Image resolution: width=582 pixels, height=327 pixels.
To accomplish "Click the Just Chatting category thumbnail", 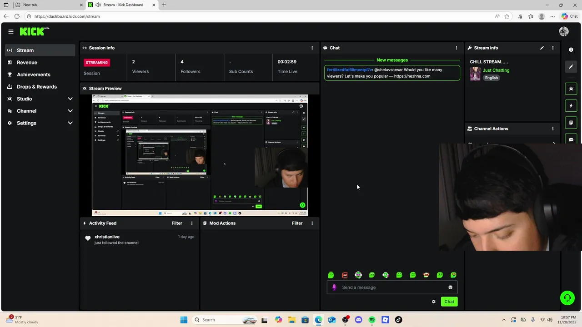I will tap(475, 74).
